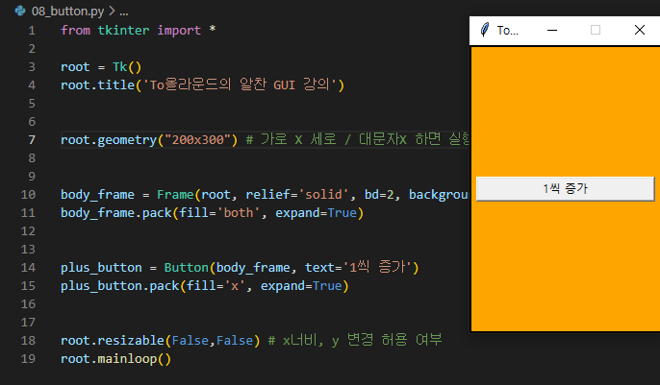Click the feather icon in Tk title bar

click(x=485, y=30)
